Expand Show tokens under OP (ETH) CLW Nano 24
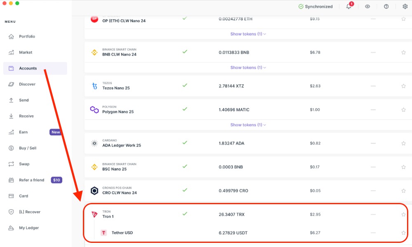Screen dimensions: 412x247 (248, 34)
